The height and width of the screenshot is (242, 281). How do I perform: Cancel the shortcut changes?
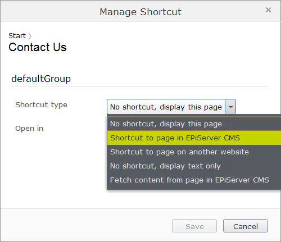tap(246, 226)
